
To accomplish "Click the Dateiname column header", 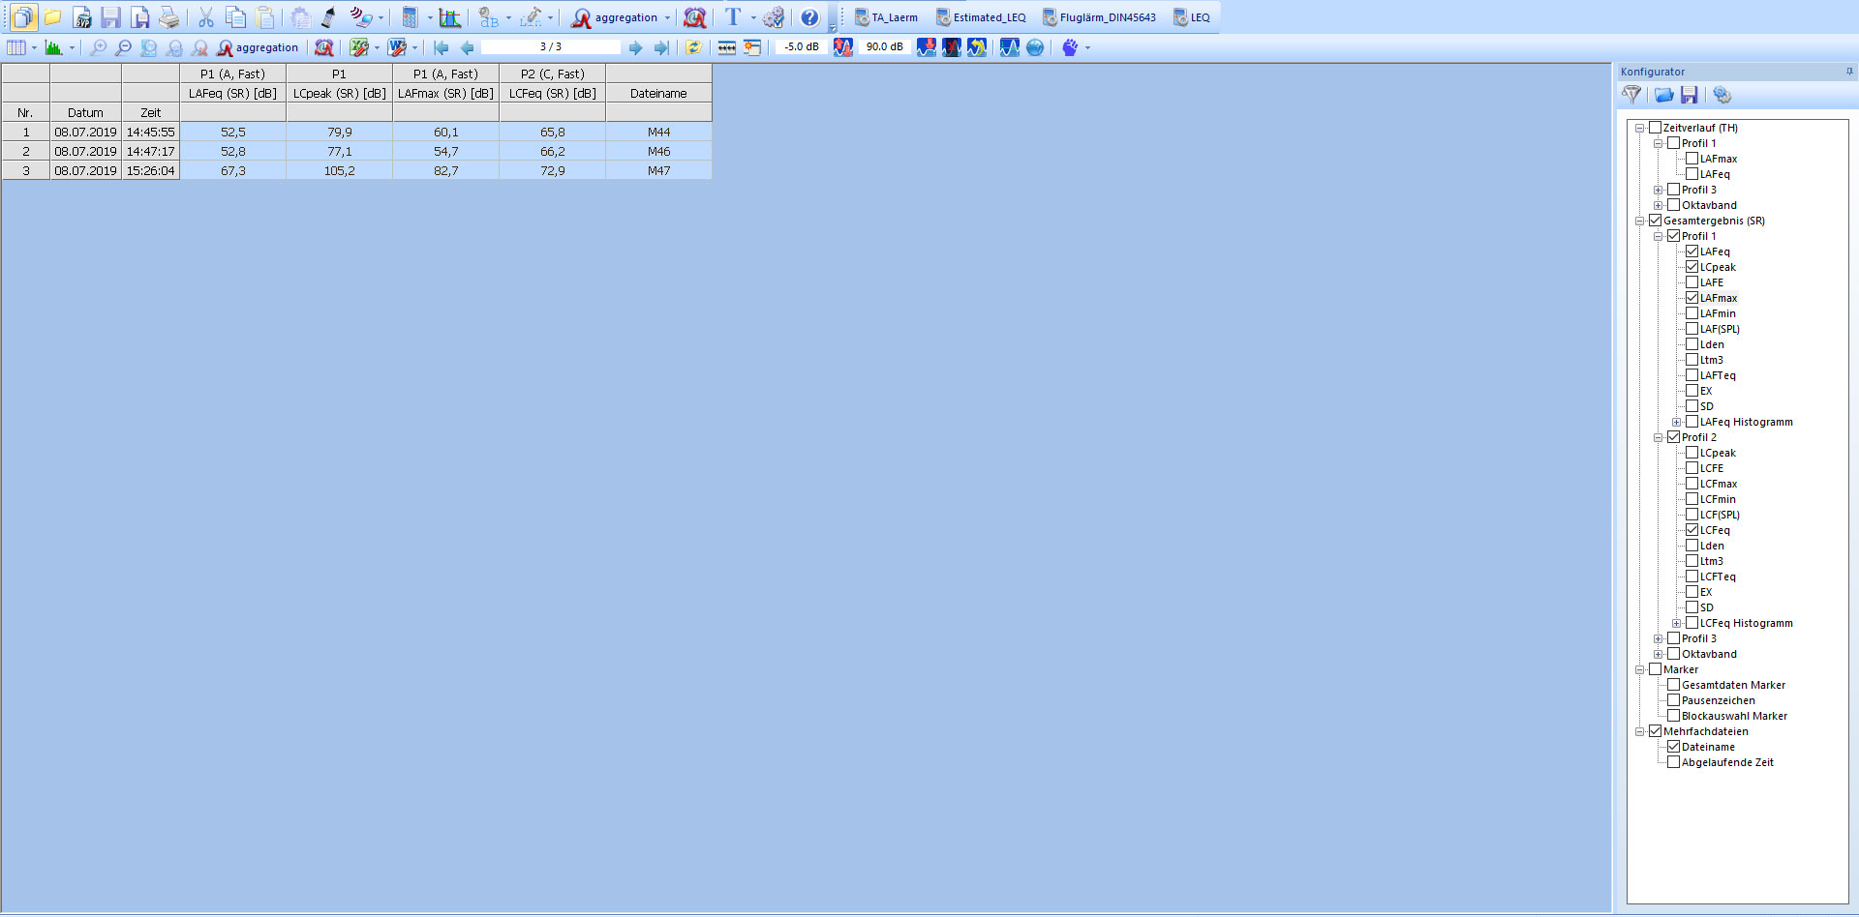I will click(658, 93).
